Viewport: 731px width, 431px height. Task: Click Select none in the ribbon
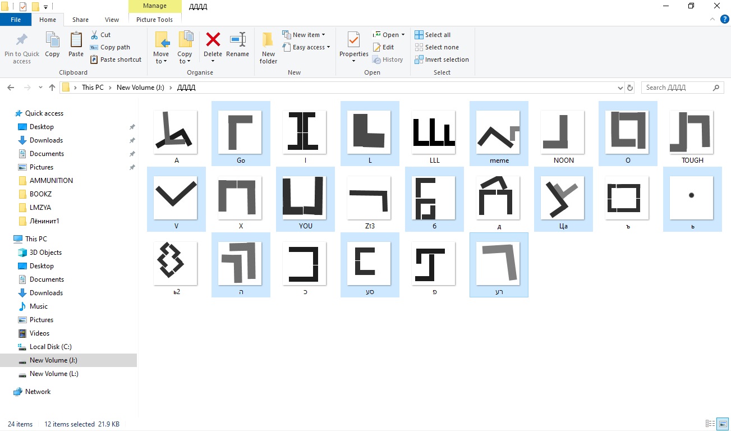click(x=437, y=47)
